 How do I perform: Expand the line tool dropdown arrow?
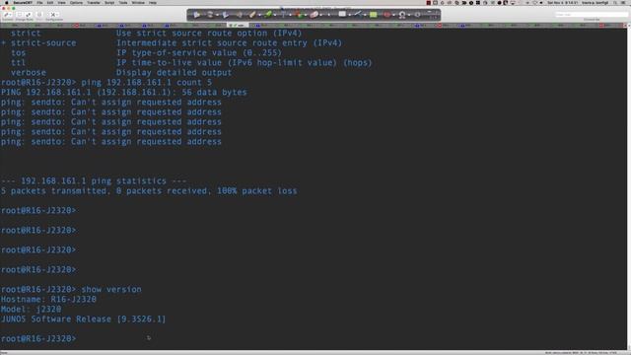[365, 16]
